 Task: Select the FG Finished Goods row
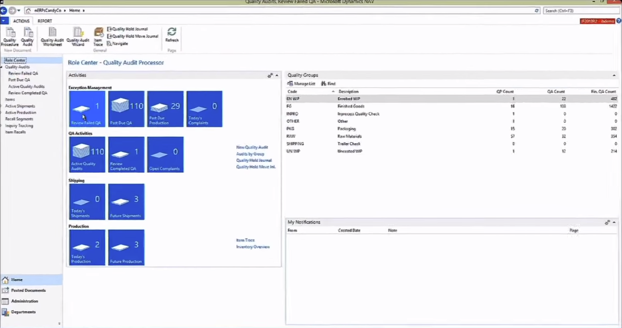[x=452, y=106]
